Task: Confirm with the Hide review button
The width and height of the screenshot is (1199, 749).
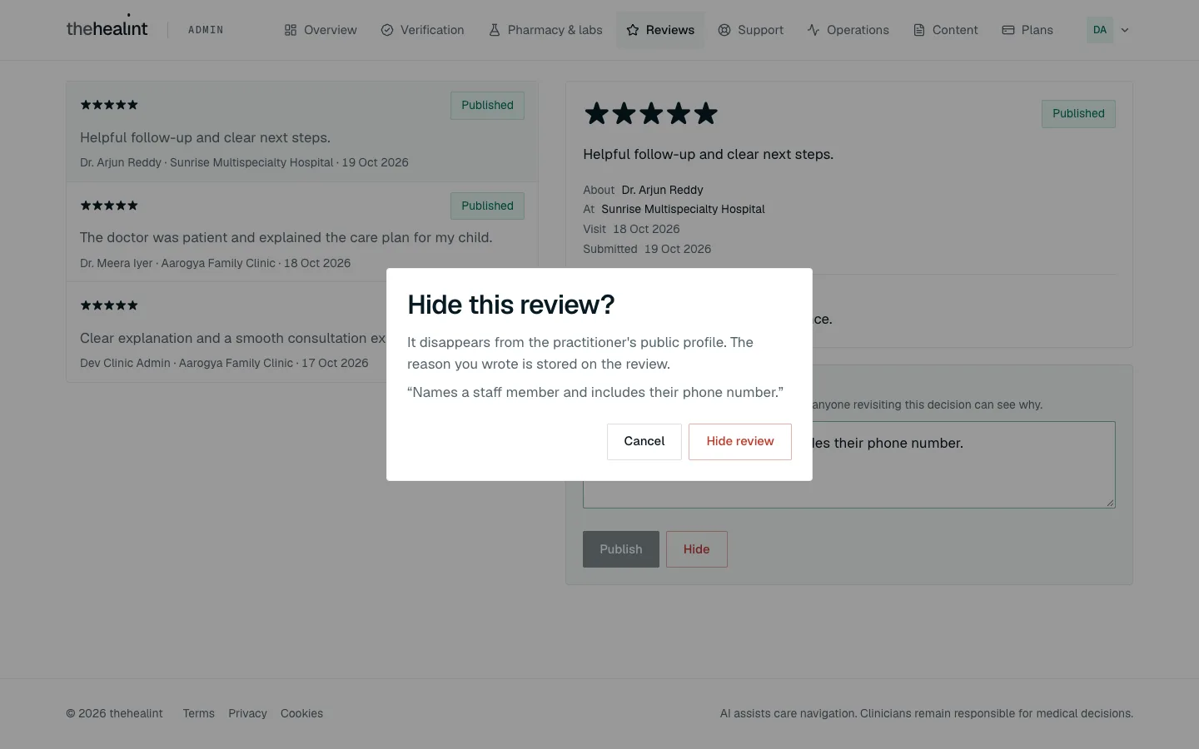Action: tap(740, 441)
